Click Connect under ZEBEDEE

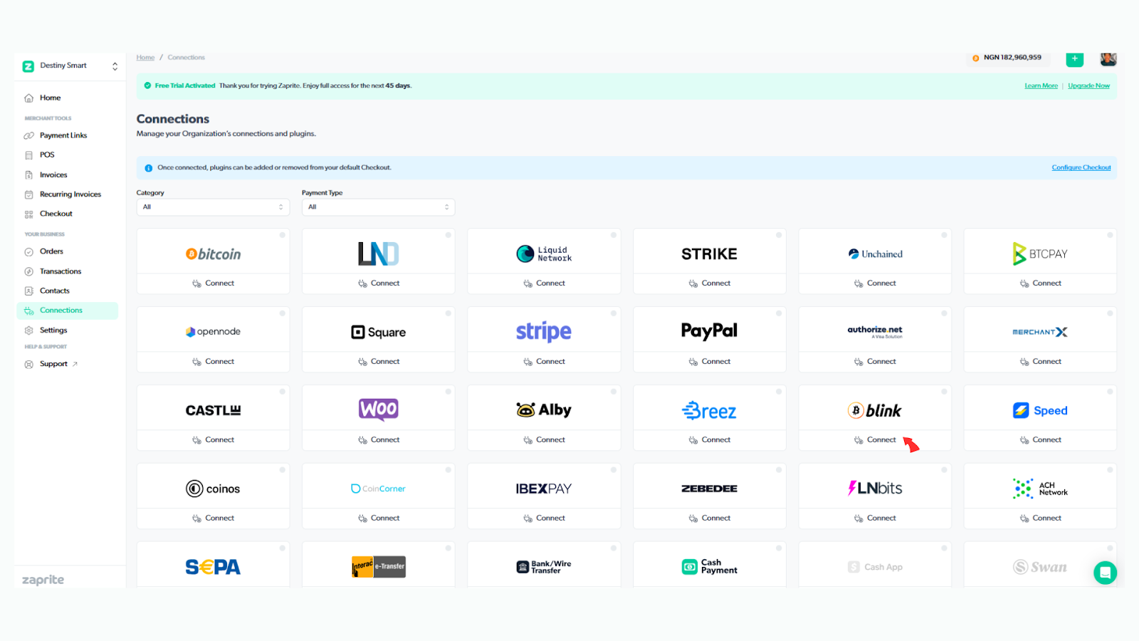[x=709, y=518]
